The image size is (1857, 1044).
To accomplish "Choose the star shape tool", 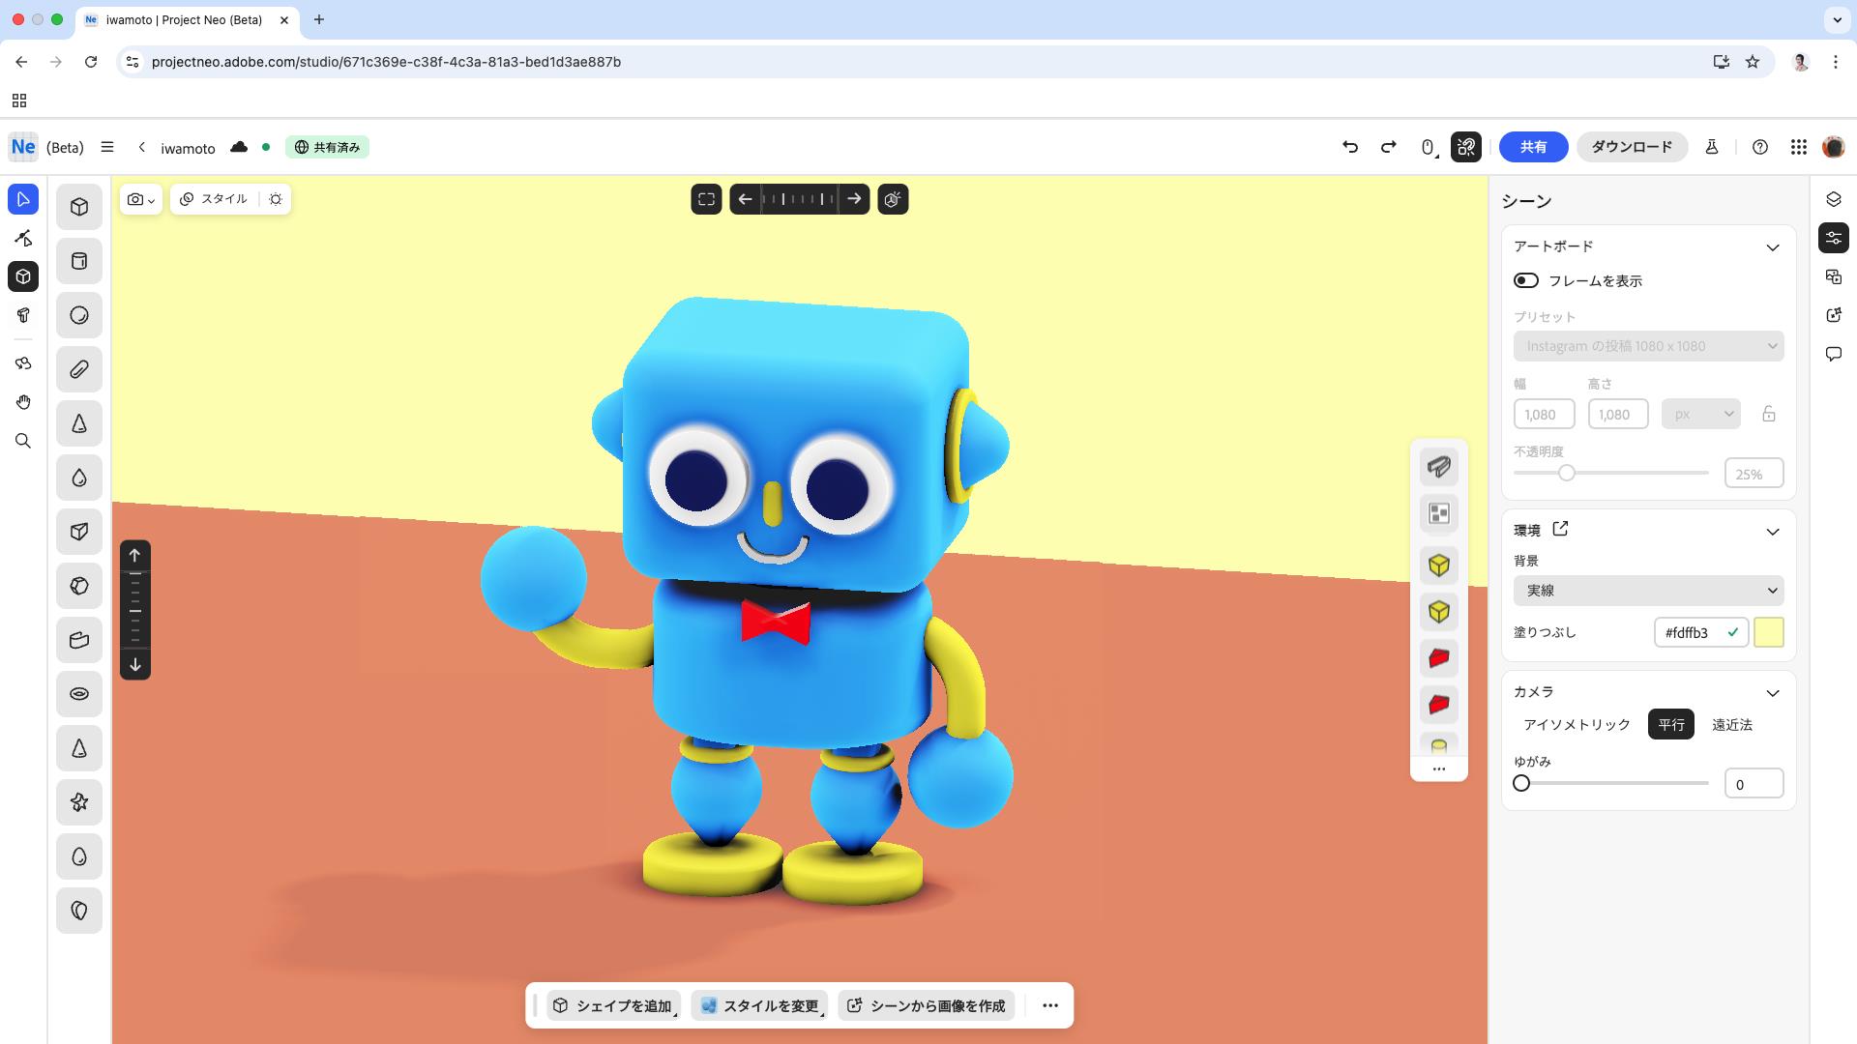I will pos(78,801).
